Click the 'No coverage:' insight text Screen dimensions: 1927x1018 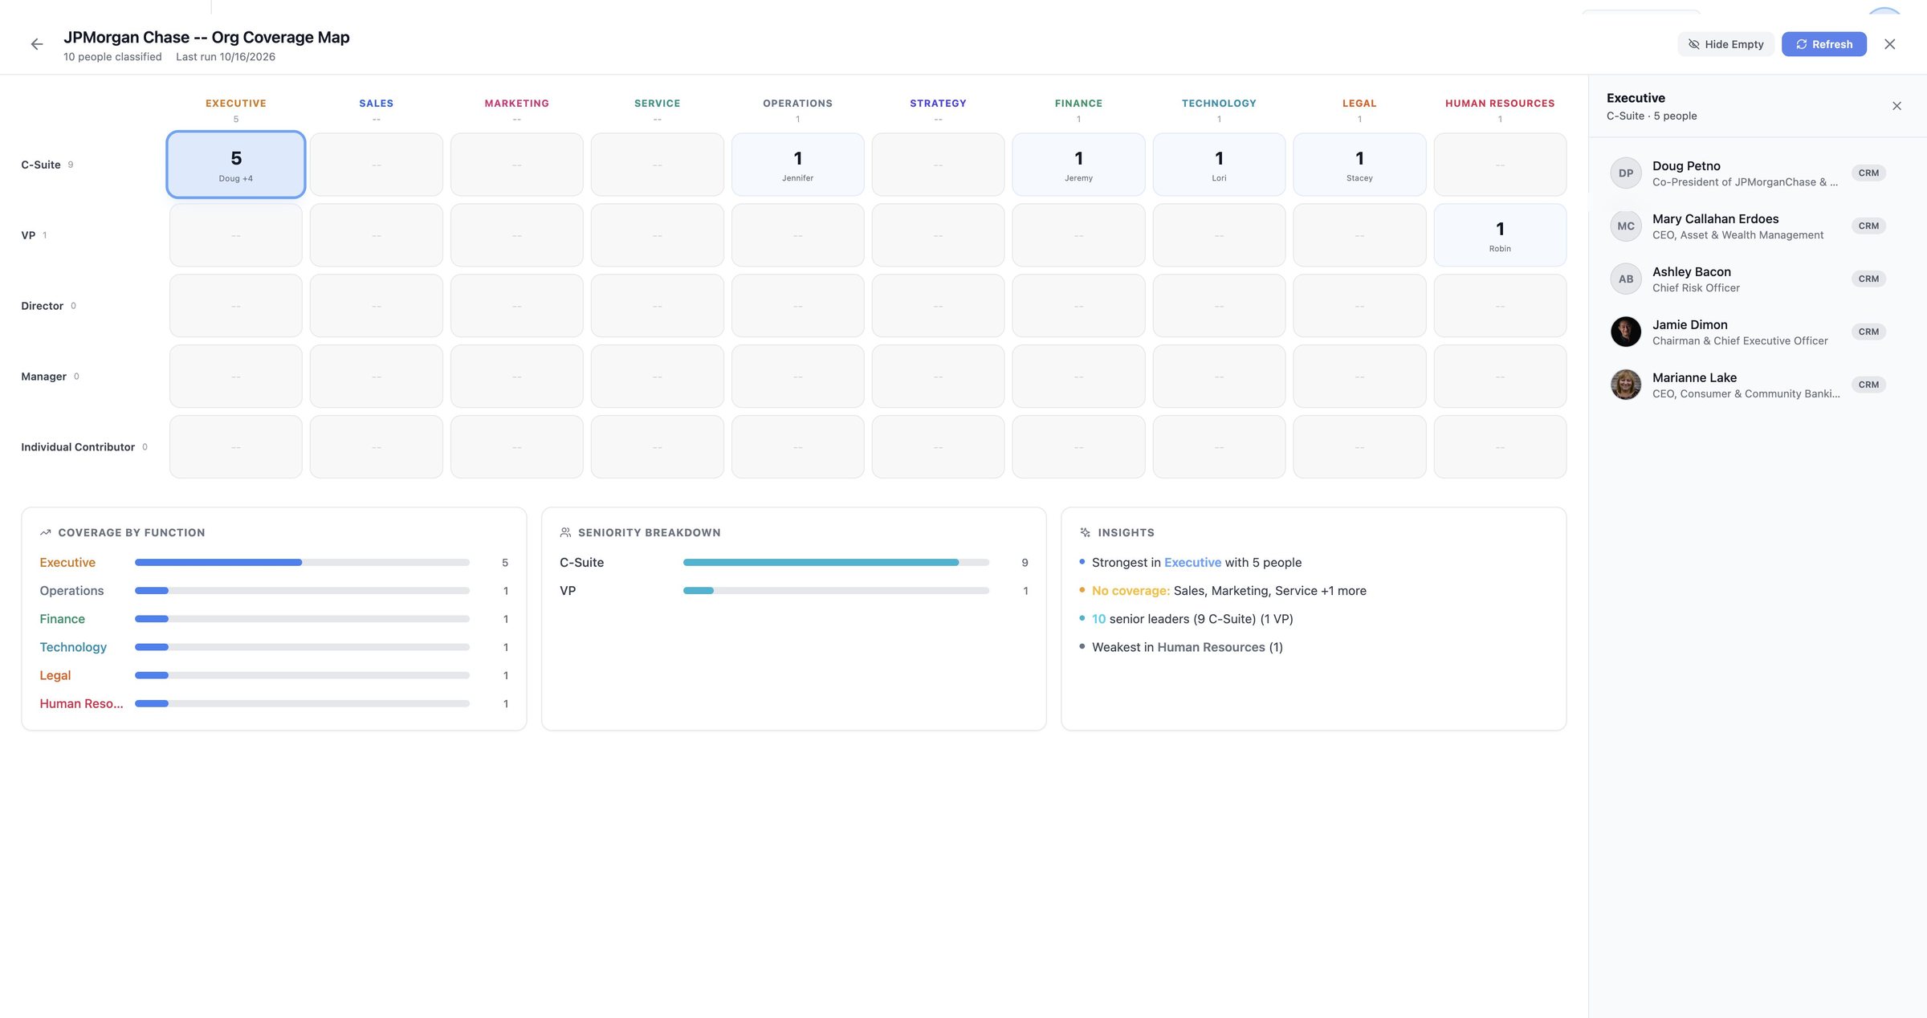coord(1131,591)
